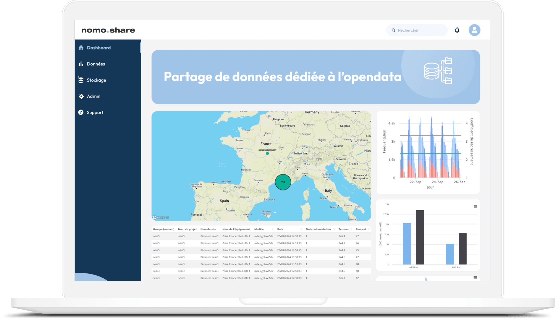This screenshot has width=555, height=319.
Task: Open Hall Nord chart hamburger menu
Action: point(475,206)
